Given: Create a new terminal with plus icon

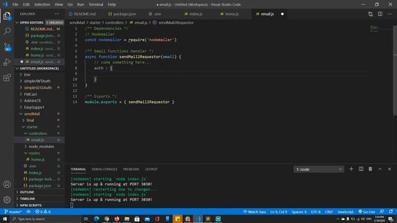Looking at the screenshot, I should pyautogui.click(x=351, y=169).
